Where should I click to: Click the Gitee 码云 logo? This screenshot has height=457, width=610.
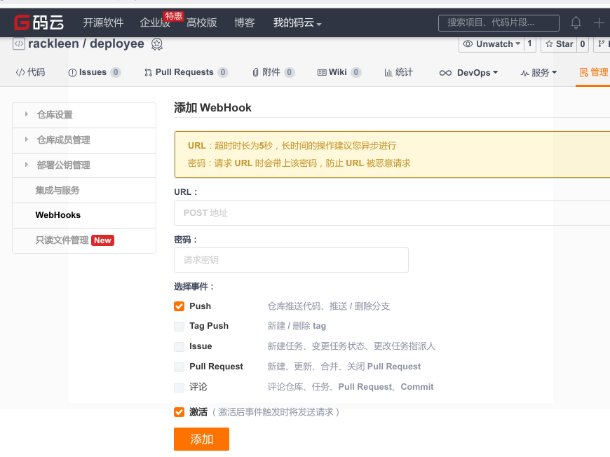(39, 22)
